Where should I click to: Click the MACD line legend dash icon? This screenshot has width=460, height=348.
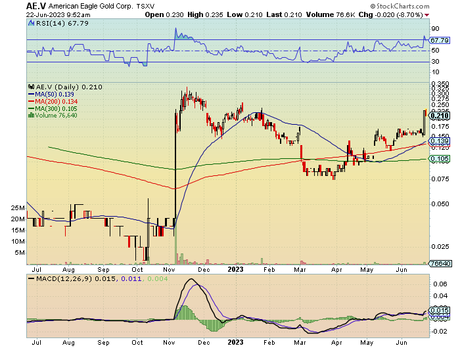pos(31,278)
